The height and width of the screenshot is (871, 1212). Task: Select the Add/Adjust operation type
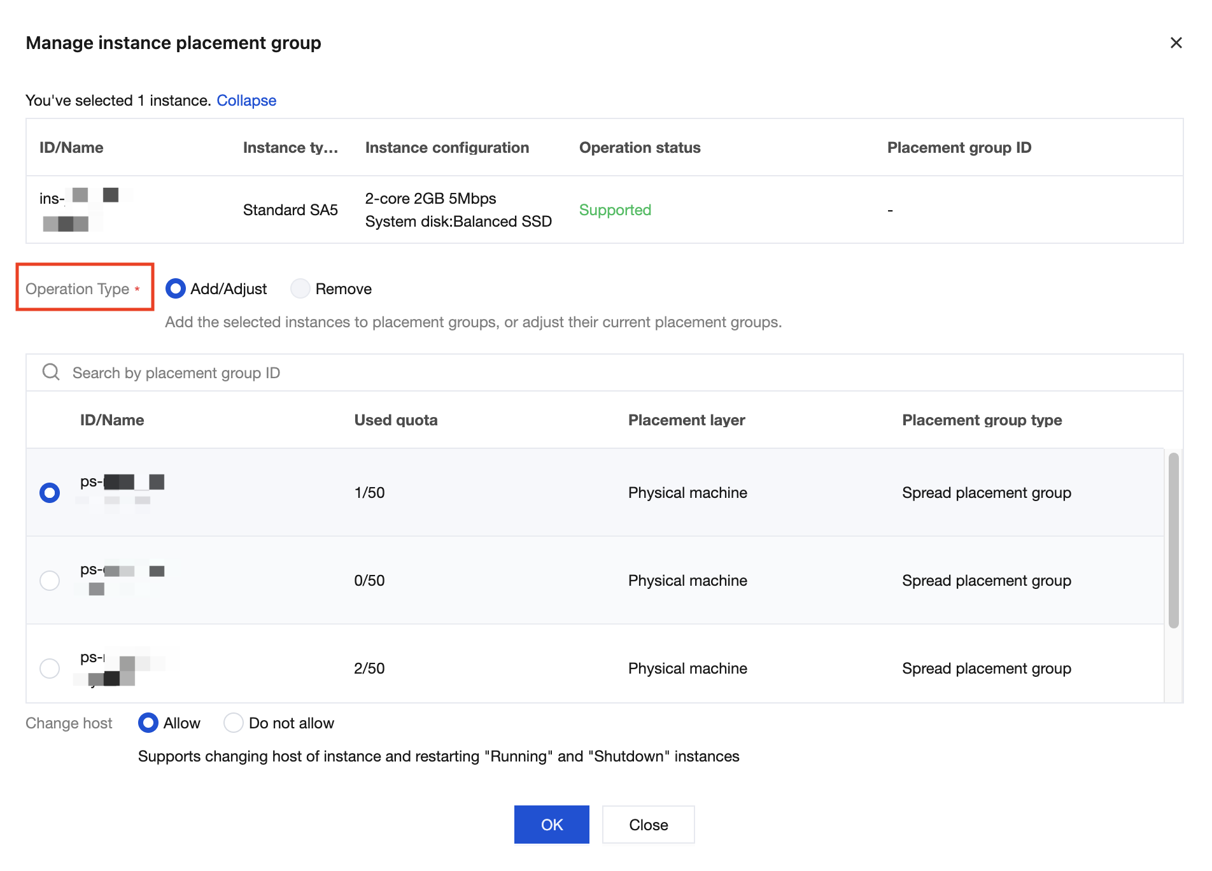click(176, 289)
